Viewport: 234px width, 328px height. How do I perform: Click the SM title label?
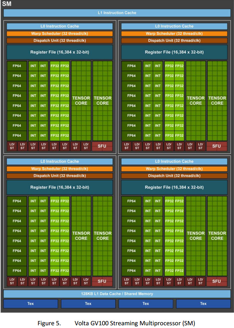pos(7,4)
